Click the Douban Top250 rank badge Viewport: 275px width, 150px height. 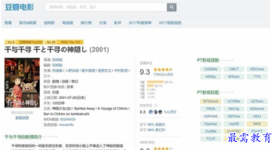(24, 42)
